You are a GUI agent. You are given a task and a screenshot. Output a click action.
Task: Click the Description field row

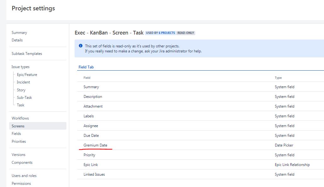(201, 97)
